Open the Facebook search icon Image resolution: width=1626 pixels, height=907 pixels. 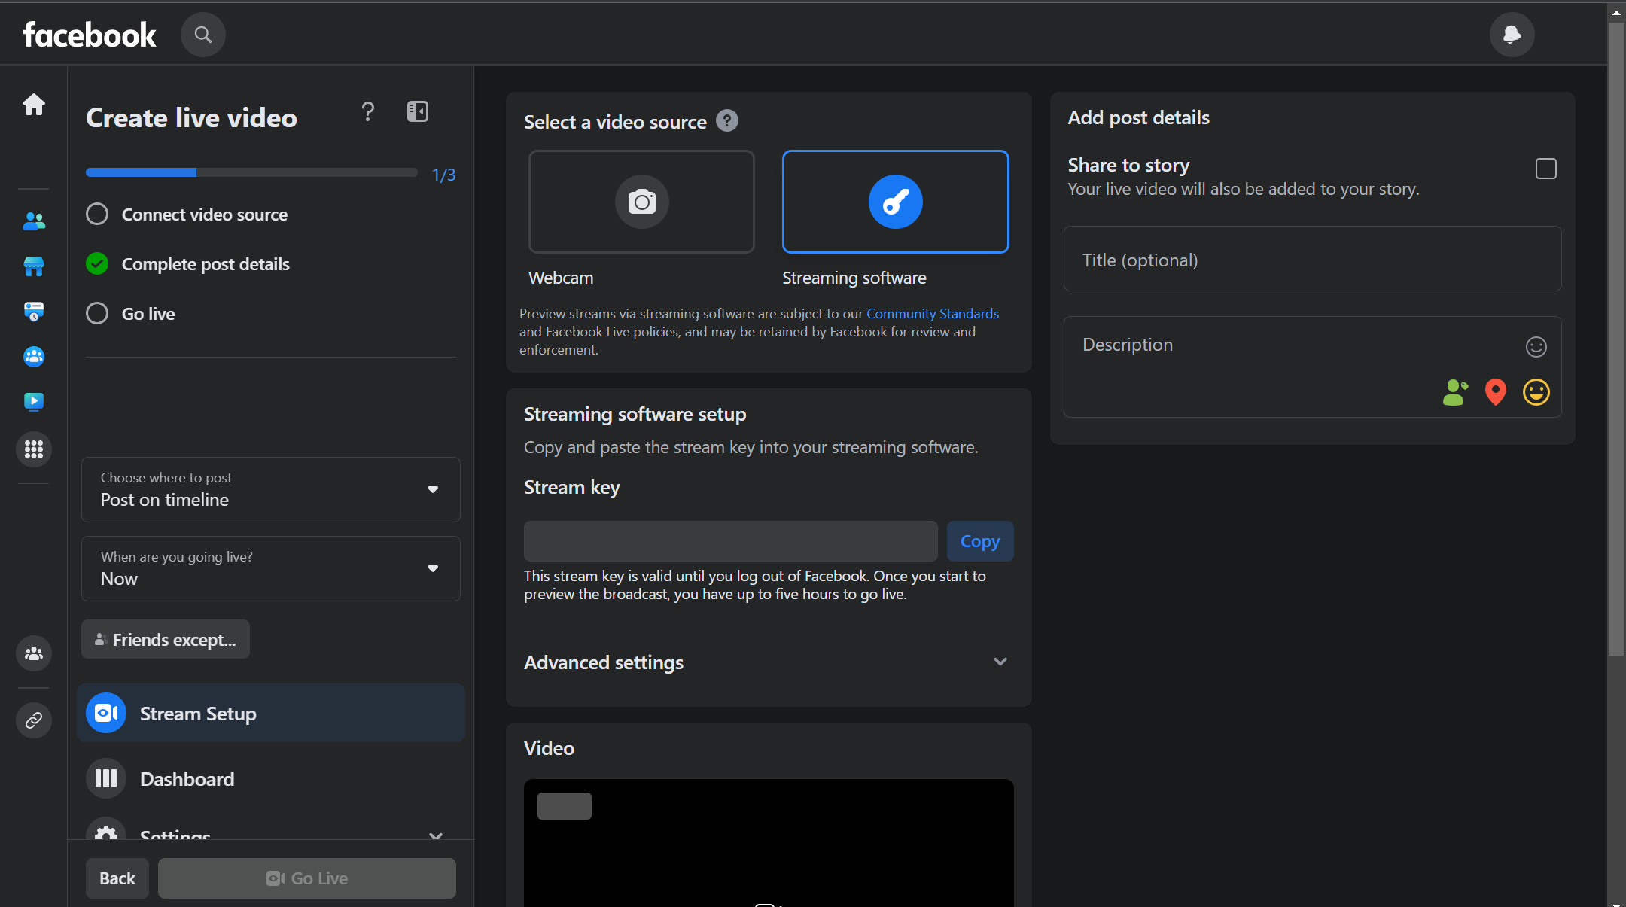click(x=203, y=35)
